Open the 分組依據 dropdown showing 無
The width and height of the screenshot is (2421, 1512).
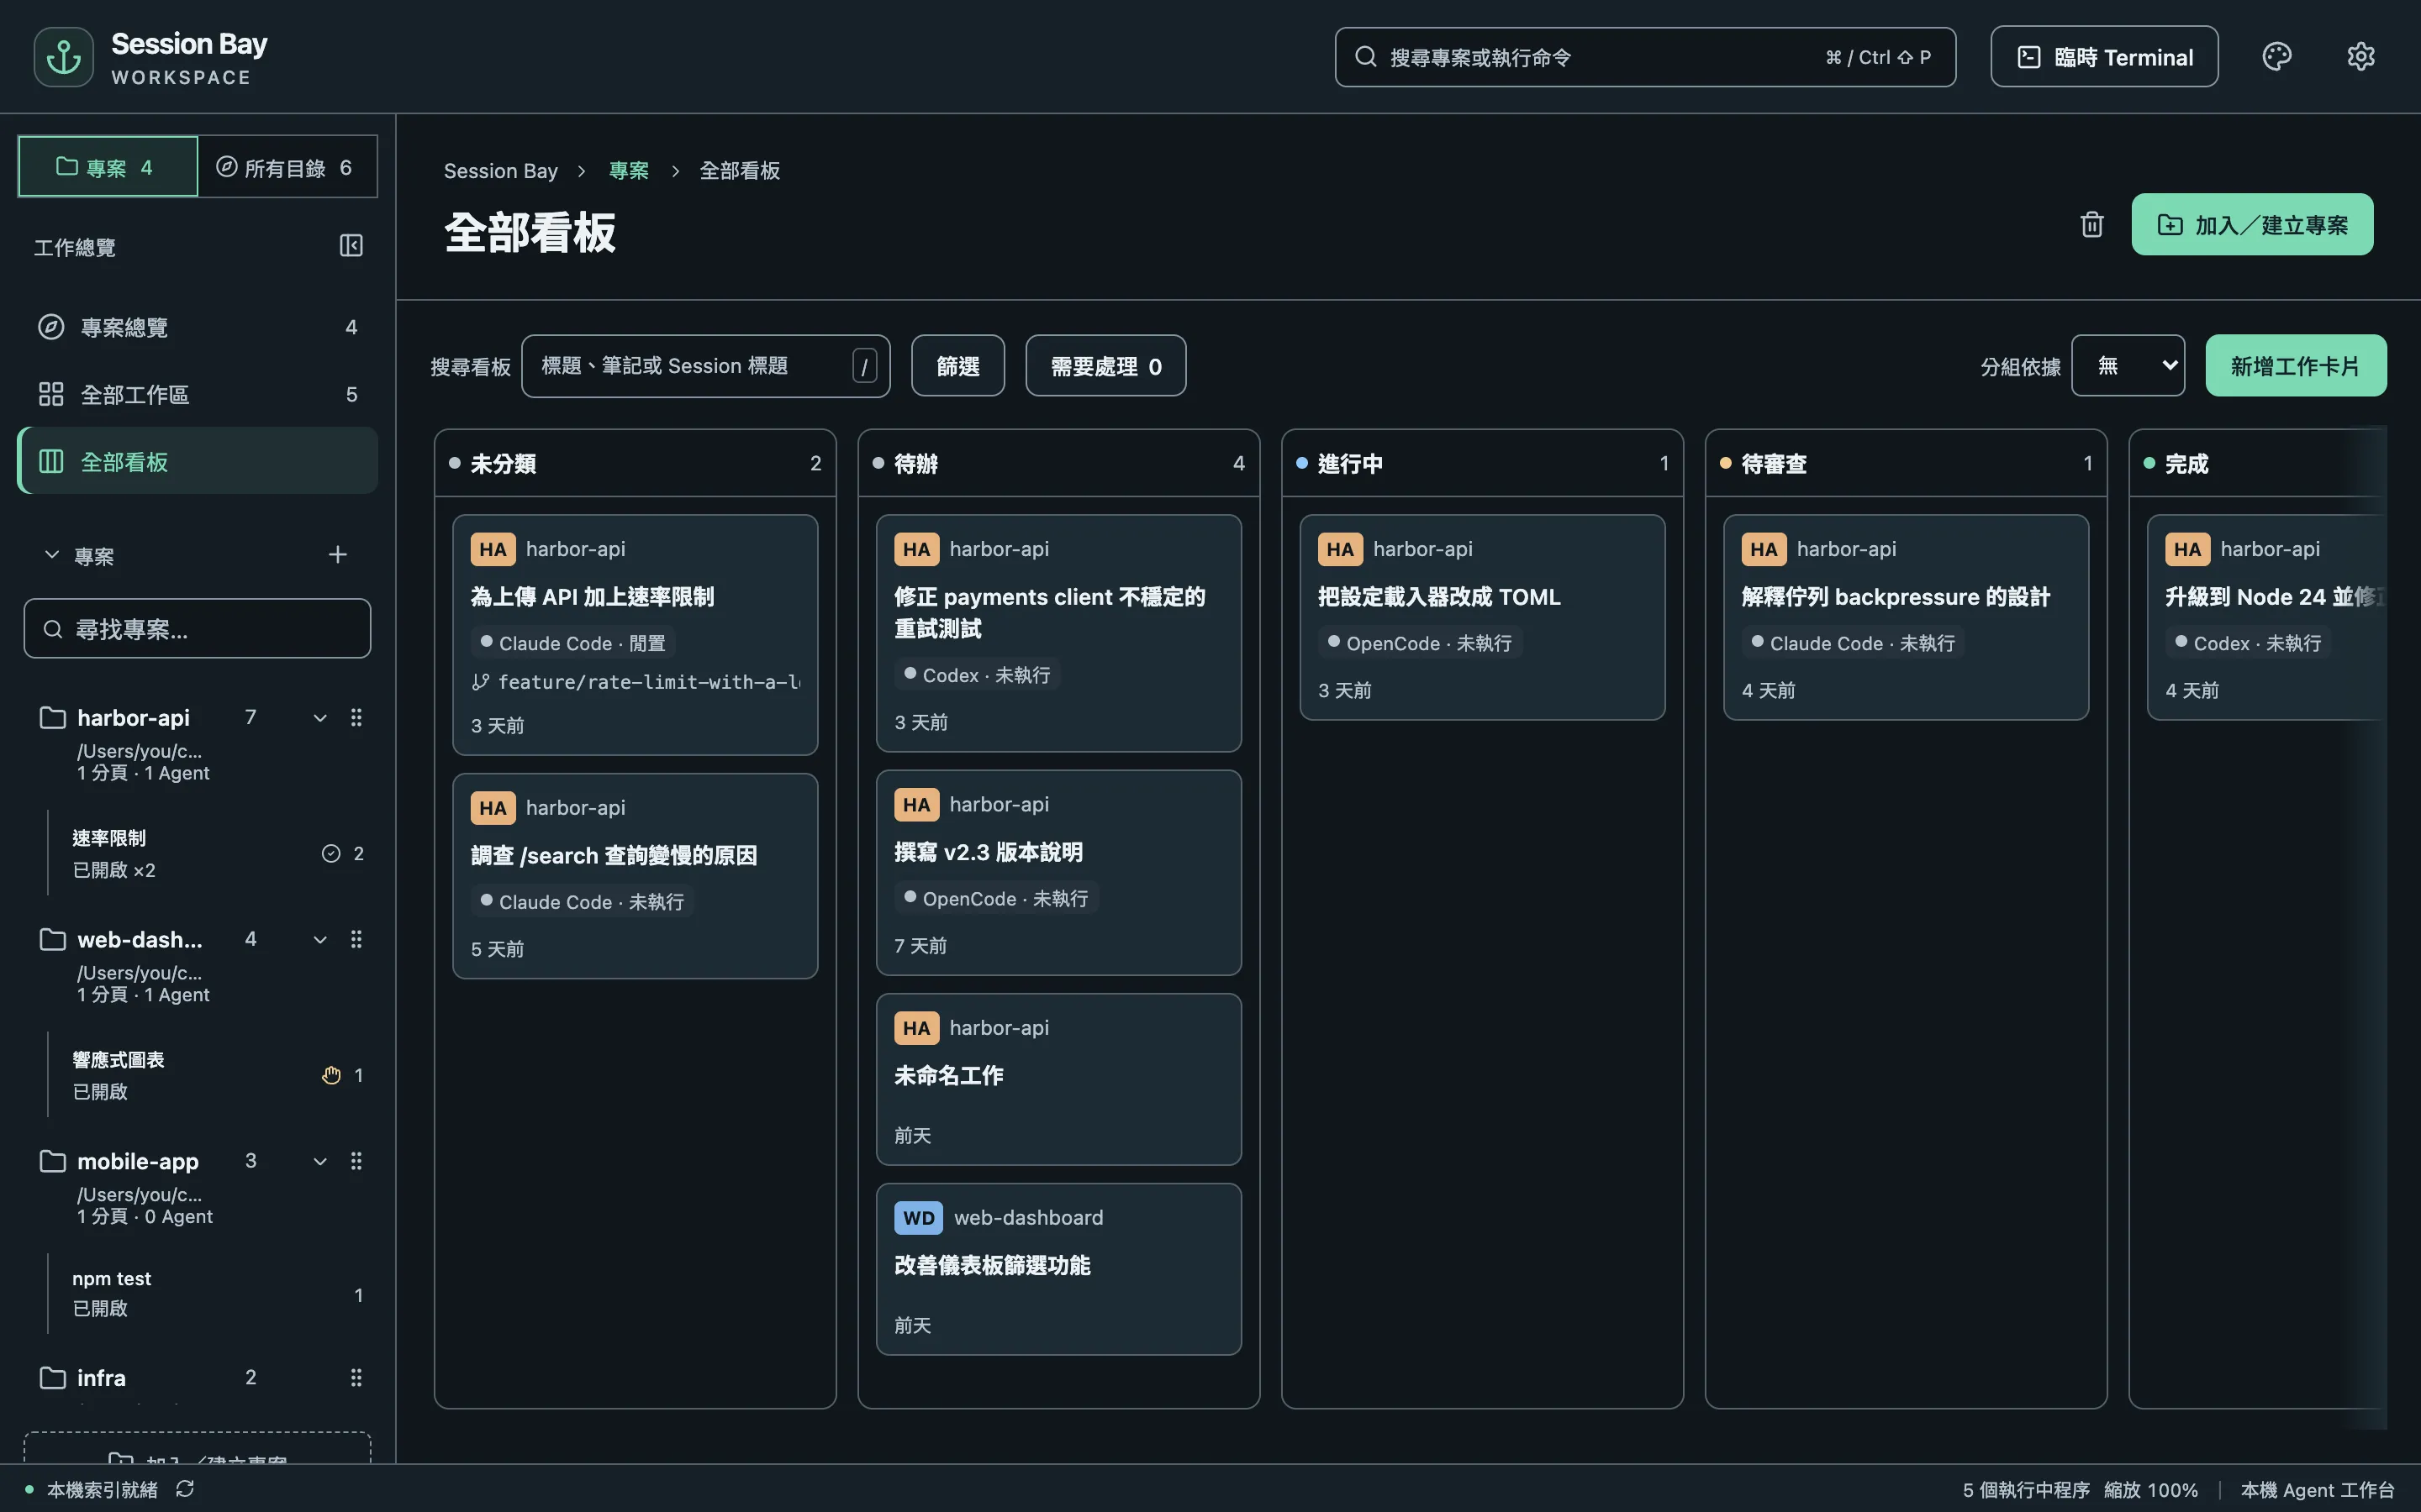coord(2128,366)
